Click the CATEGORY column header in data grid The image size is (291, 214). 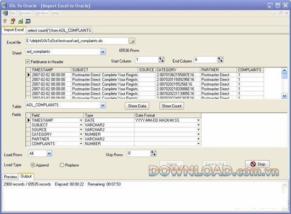(x=178, y=70)
